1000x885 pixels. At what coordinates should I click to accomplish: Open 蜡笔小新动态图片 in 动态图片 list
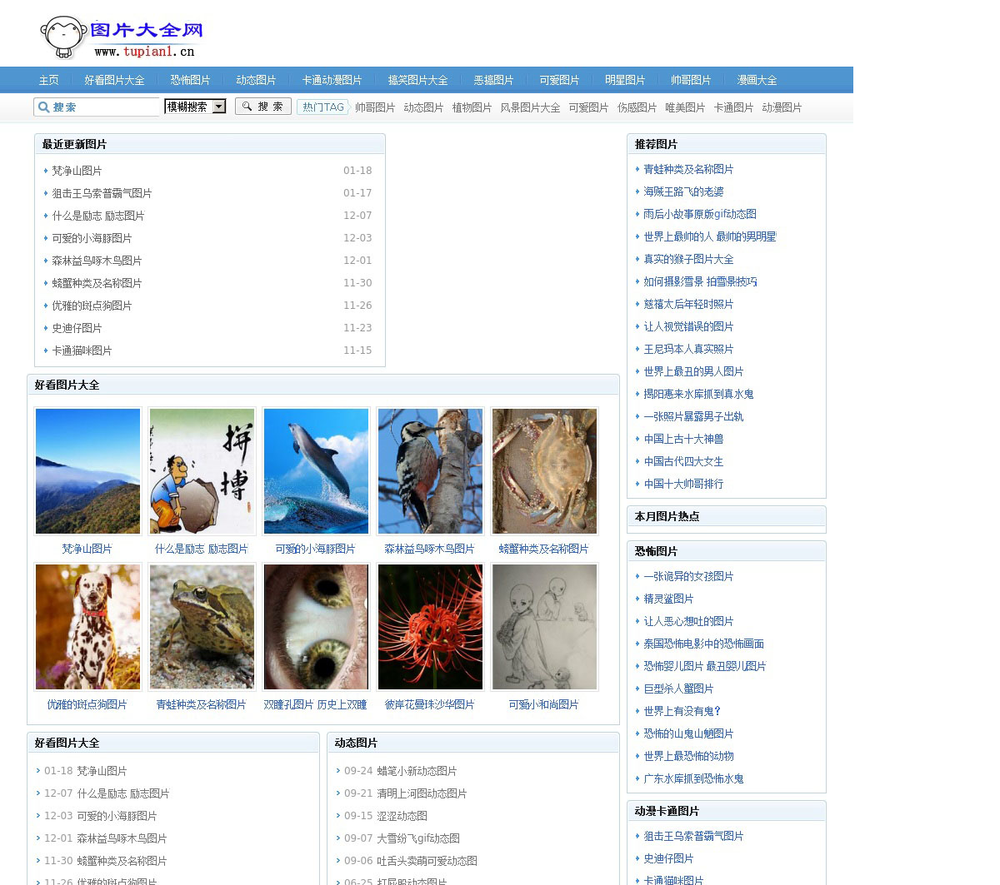point(417,771)
